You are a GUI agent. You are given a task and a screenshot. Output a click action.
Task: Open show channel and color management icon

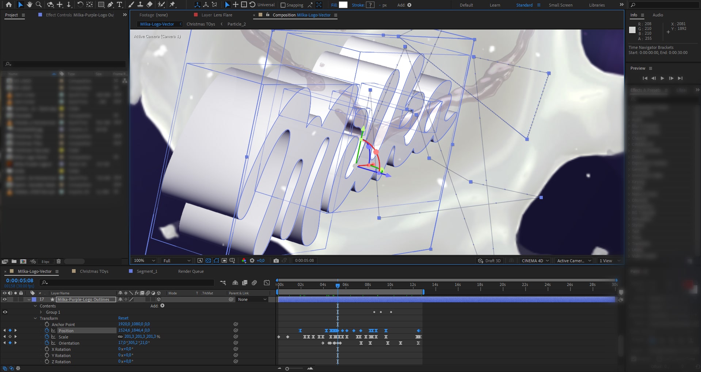[x=244, y=260]
